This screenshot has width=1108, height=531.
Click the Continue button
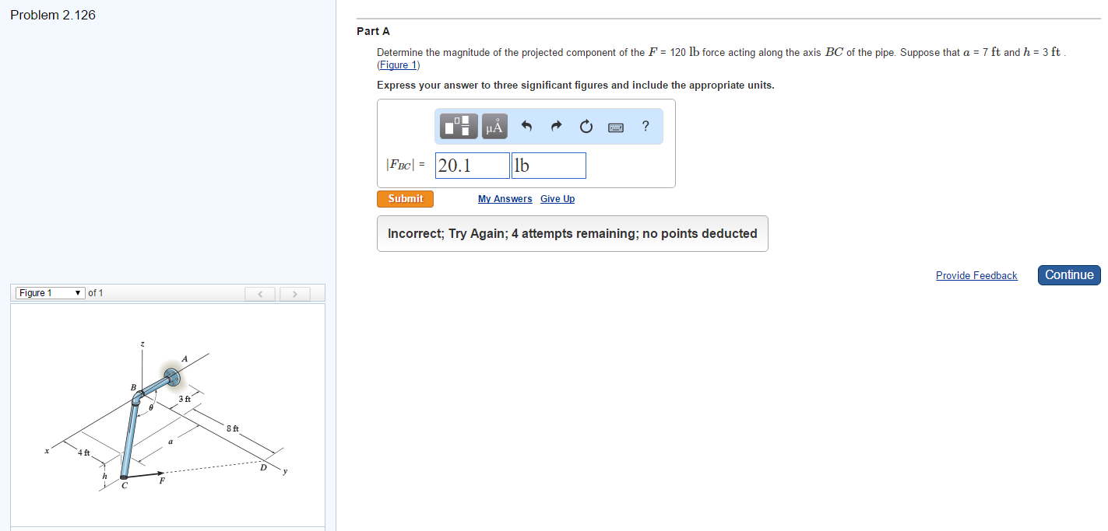click(1068, 274)
